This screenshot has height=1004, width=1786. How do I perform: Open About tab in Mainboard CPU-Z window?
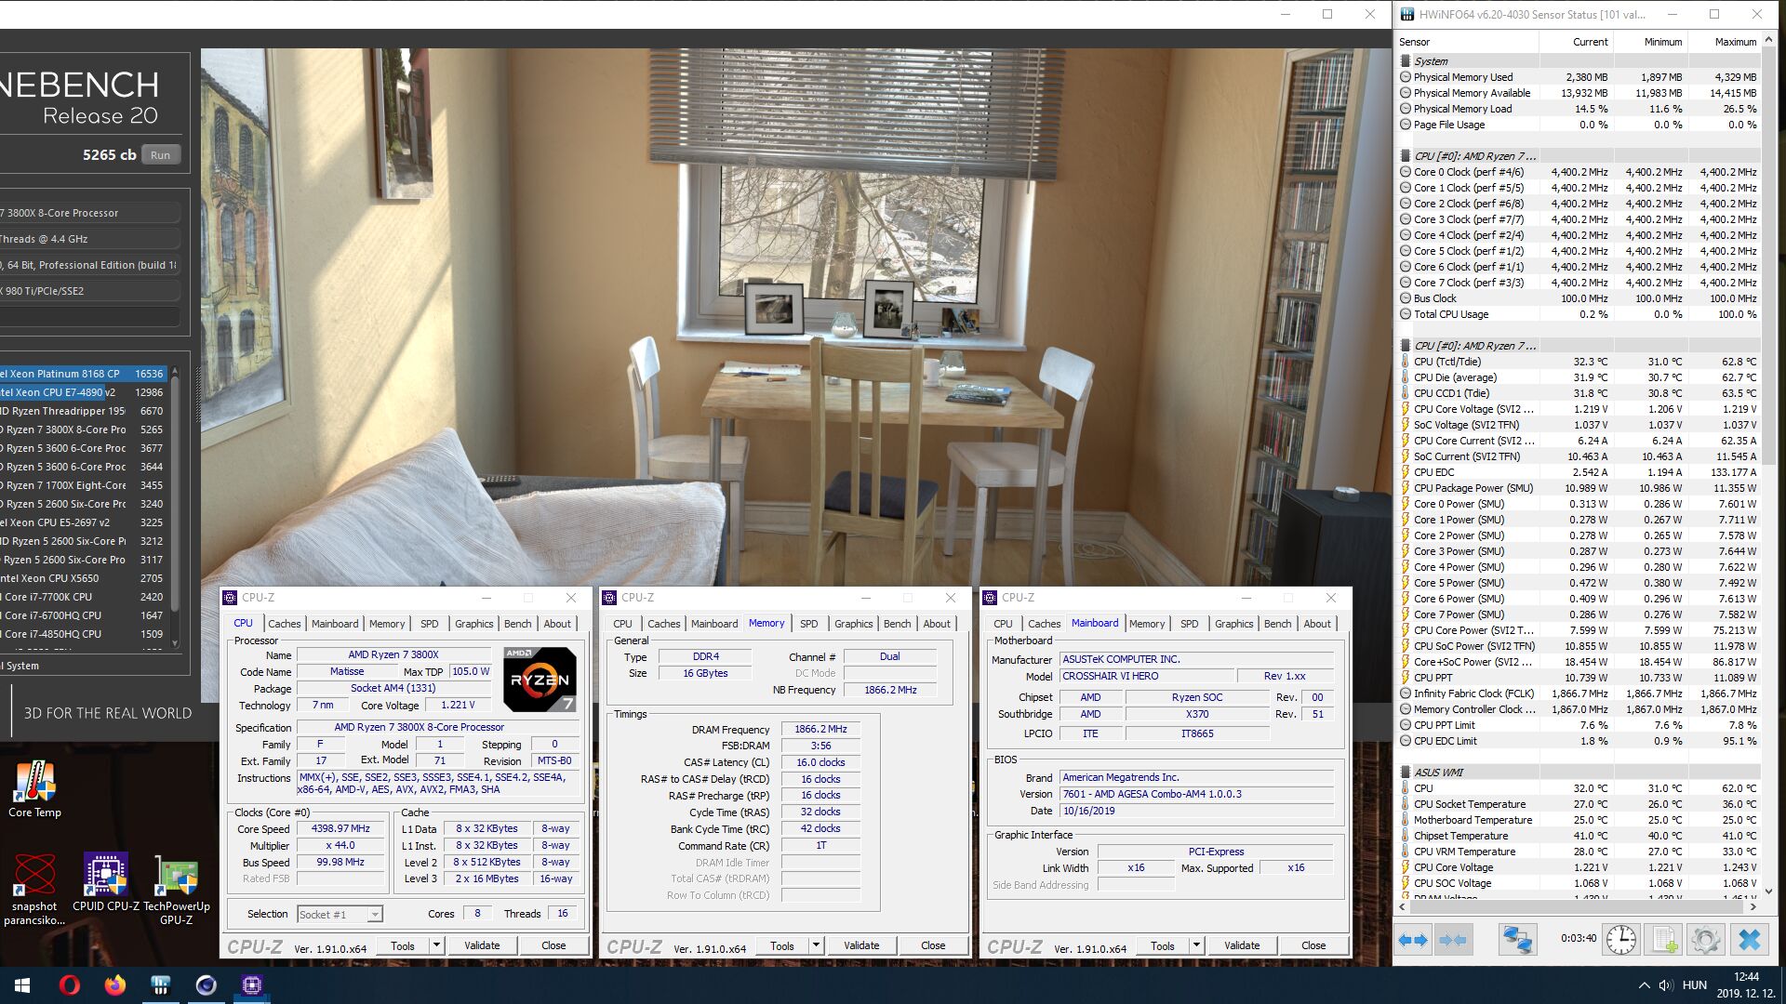tap(1317, 624)
